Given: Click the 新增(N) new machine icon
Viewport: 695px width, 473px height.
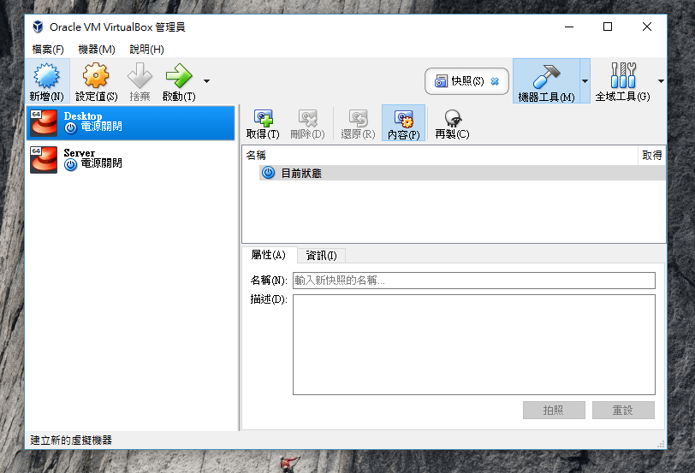Looking at the screenshot, I should (46, 76).
